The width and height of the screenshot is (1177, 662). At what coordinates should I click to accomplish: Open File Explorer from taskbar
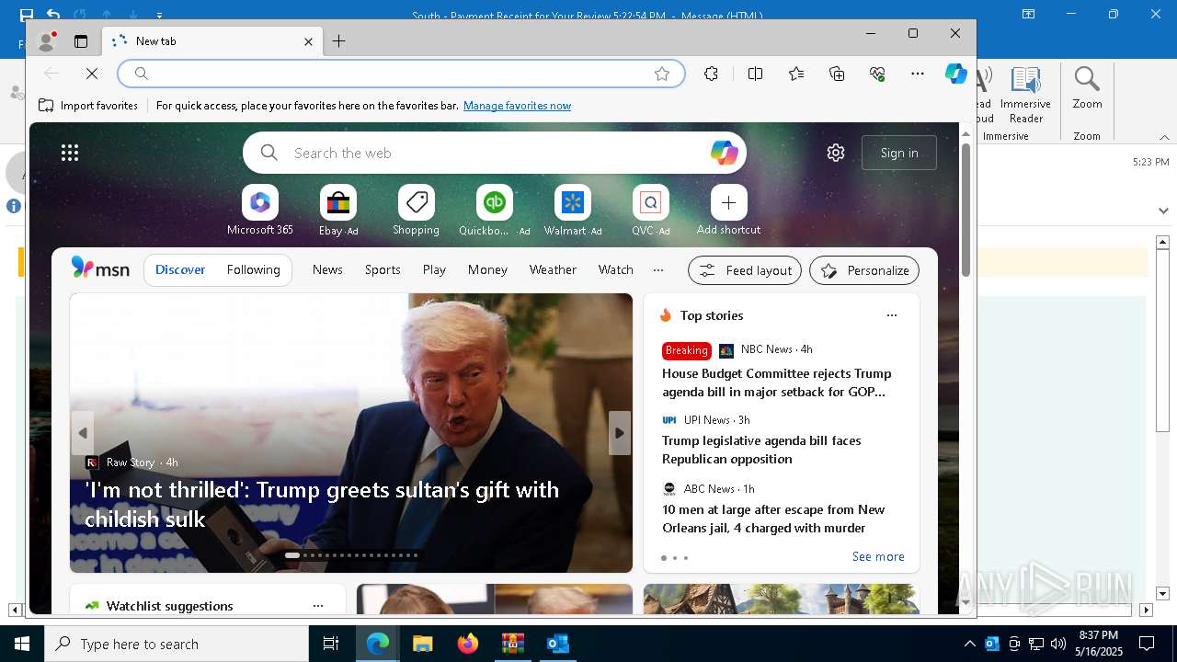(x=422, y=644)
